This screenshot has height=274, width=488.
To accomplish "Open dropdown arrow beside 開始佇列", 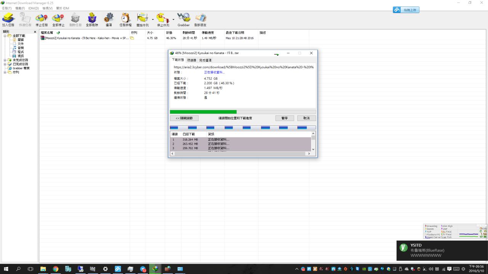I will click(x=153, y=19).
